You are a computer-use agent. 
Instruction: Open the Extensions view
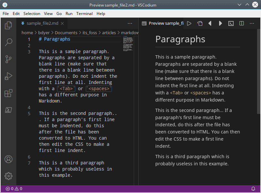click(8, 93)
